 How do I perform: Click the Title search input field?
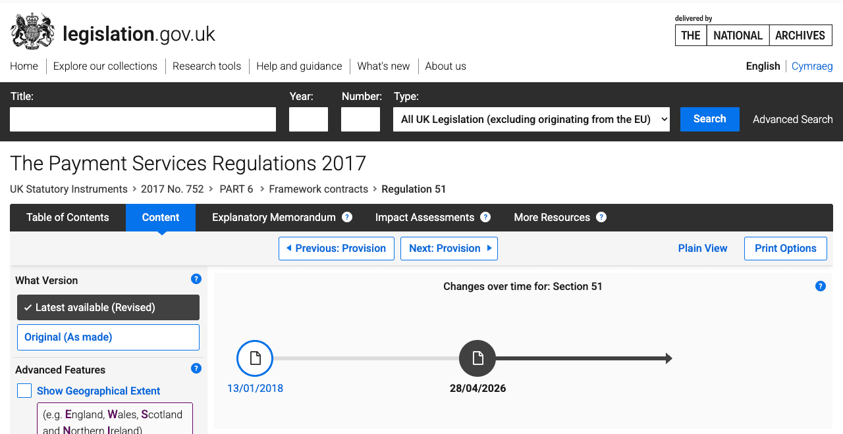point(143,119)
